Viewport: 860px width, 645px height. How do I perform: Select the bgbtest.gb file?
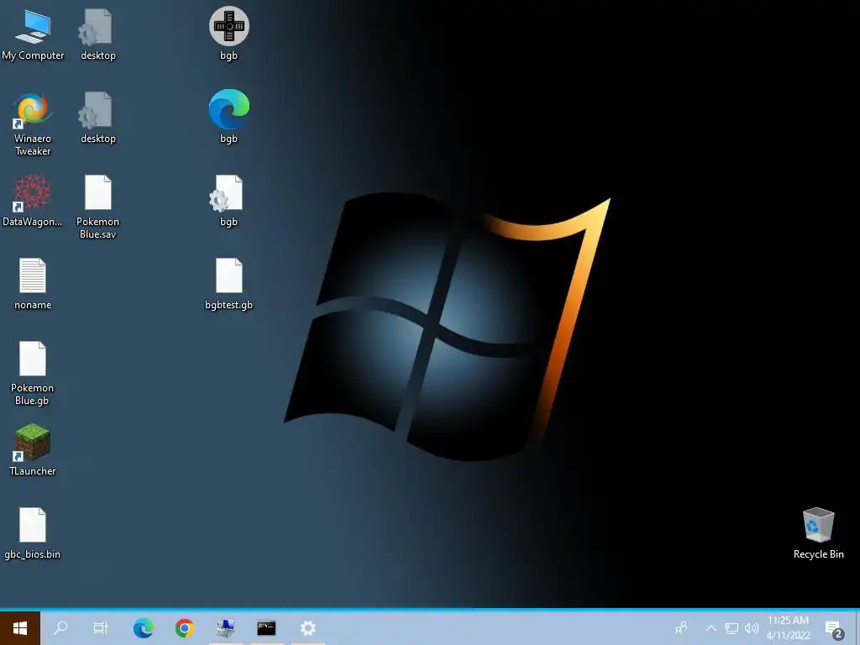(228, 284)
